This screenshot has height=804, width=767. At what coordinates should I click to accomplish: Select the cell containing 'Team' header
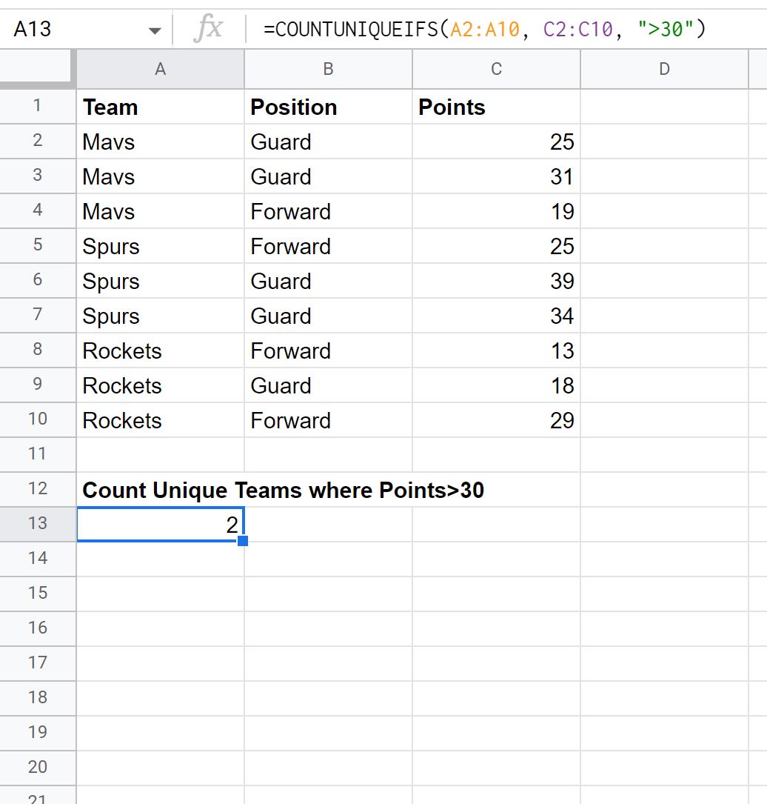tap(160, 107)
